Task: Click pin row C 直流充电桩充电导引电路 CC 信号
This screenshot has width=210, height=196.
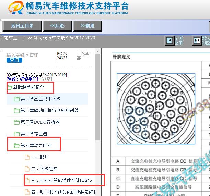Action: click(x=156, y=179)
